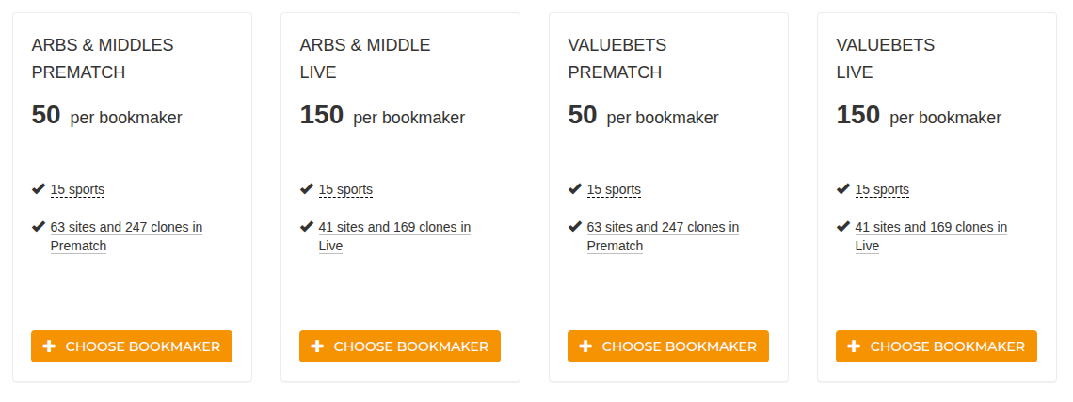Click checkmark beside 15 sports in Valuebets Live
This screenshot has width=1073, height=402.
click(x=843, y=189)
